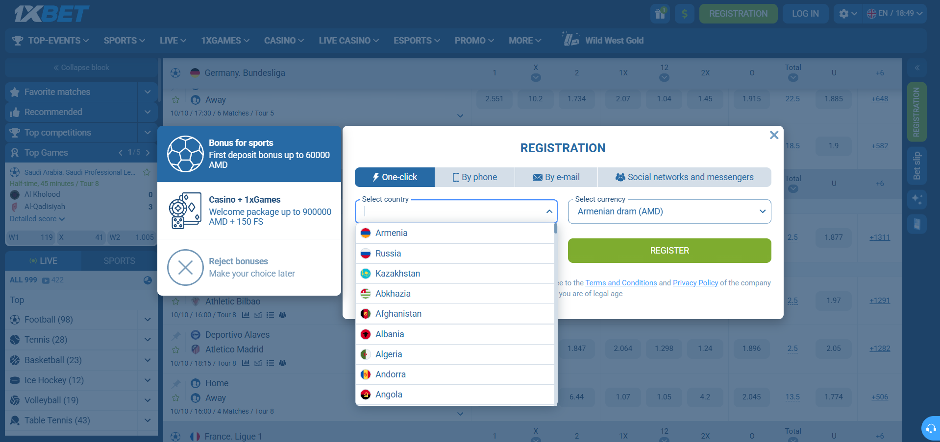This screenshot has height=442, width=940.
Task: Click the 1XBET logo
Action: [51, 14]
